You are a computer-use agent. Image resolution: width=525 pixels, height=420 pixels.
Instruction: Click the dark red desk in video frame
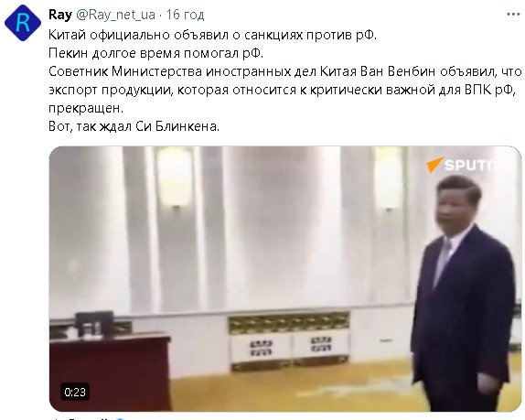110,370
